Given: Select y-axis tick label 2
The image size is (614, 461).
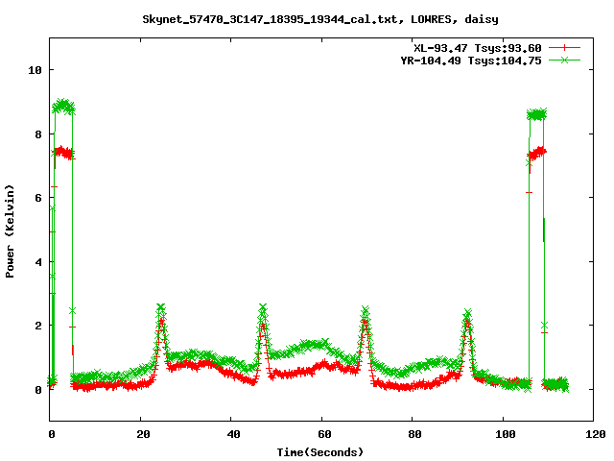Looking at the screenshot, I should click(x=38, y=326).
